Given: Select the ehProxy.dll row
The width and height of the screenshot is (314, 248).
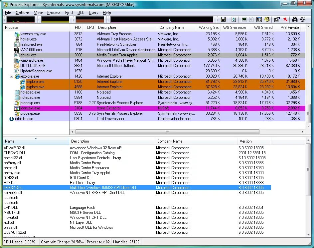Looking at the screenshot, I should point(137,163).
